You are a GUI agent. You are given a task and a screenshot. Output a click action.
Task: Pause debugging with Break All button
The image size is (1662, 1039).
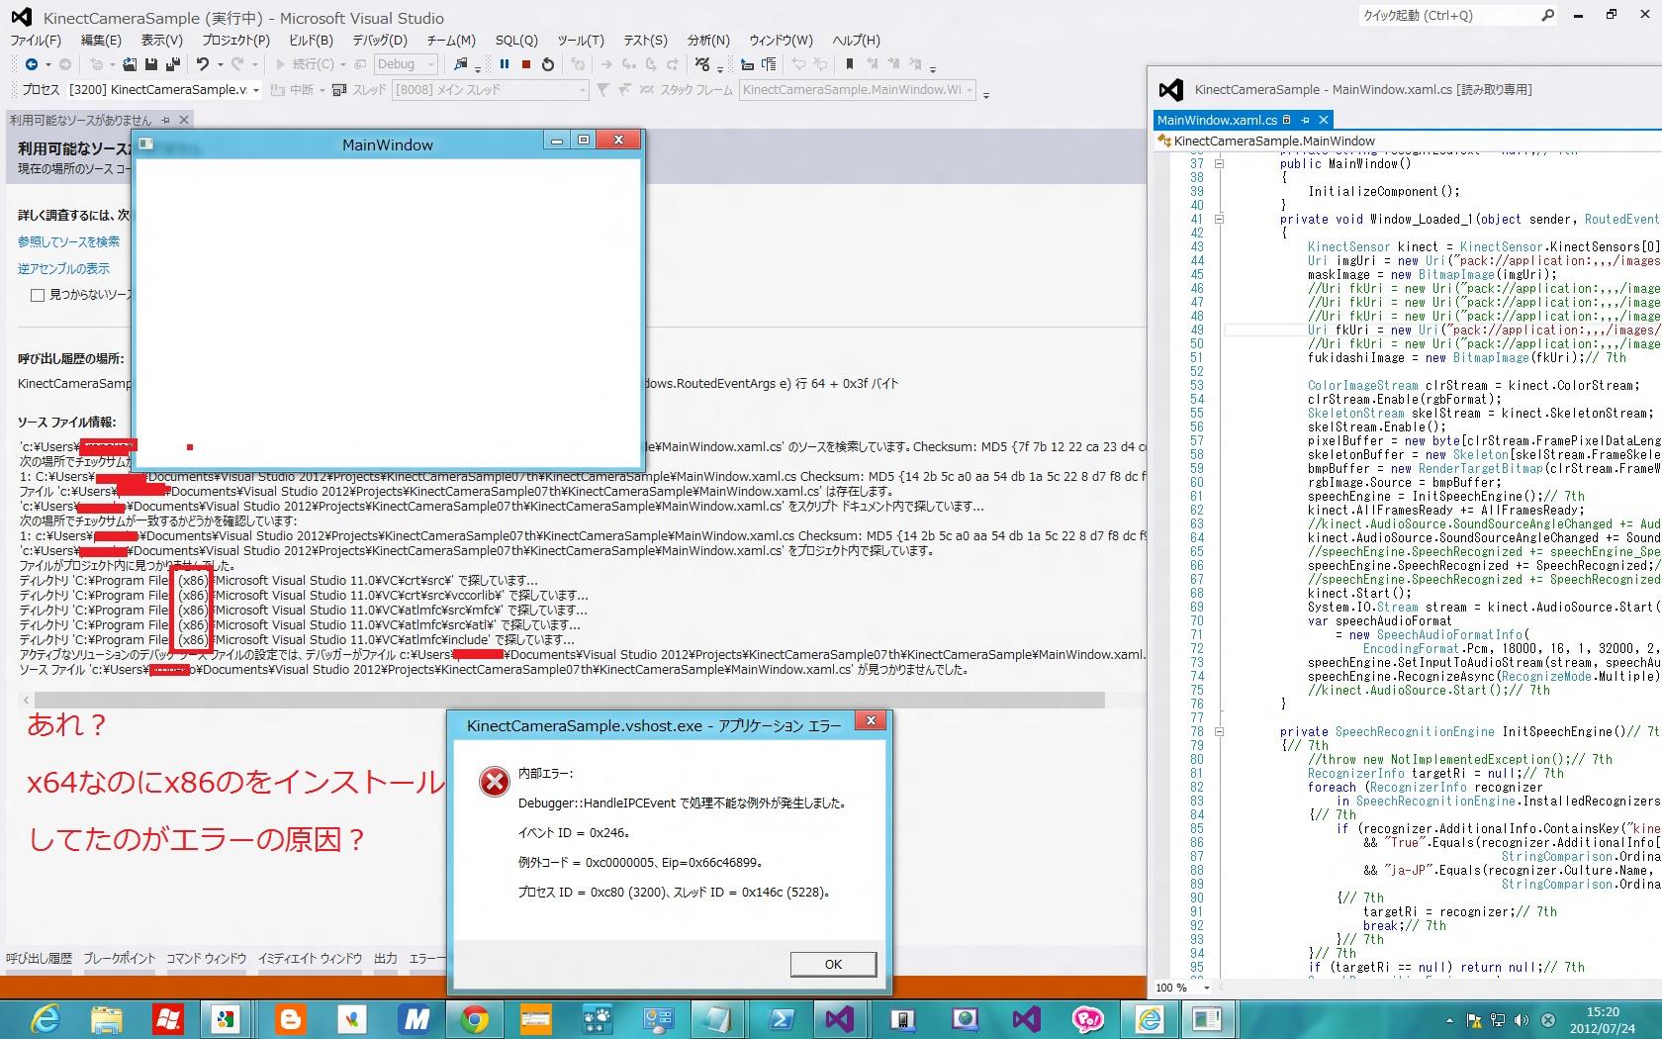click(505, 64)
